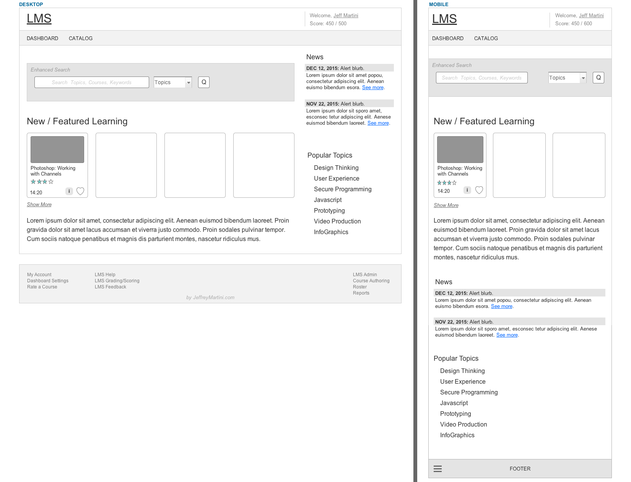Click See more on desktop DEC 12 news
Viewport: 631px width, 482px height.
[373, 88]
